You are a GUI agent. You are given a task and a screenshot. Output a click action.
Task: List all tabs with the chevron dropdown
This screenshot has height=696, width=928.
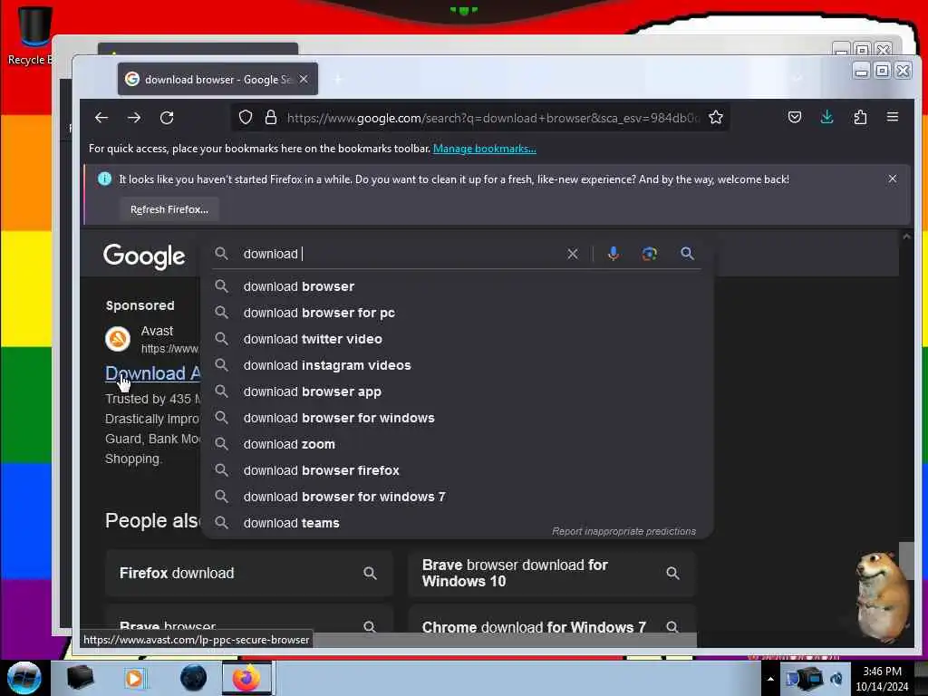(x=797, y=79)
